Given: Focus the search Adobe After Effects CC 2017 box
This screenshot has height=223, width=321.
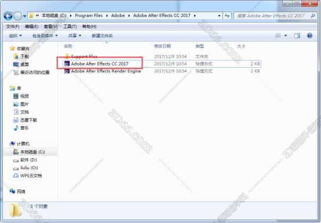Looking at the screenshot, I should coord(275,16).
